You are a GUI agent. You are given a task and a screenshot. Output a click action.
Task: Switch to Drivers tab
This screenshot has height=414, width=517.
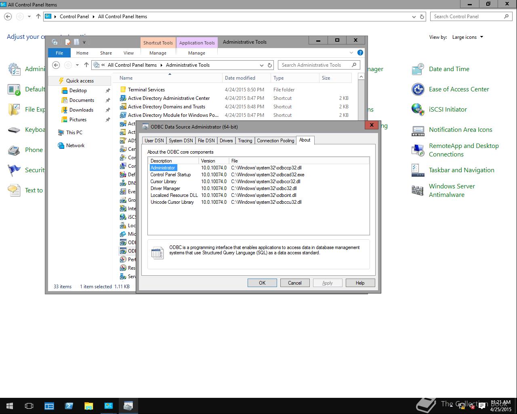click(226, 141)
